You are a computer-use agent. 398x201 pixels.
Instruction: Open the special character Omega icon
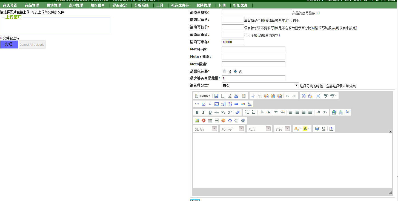(230, 120)
